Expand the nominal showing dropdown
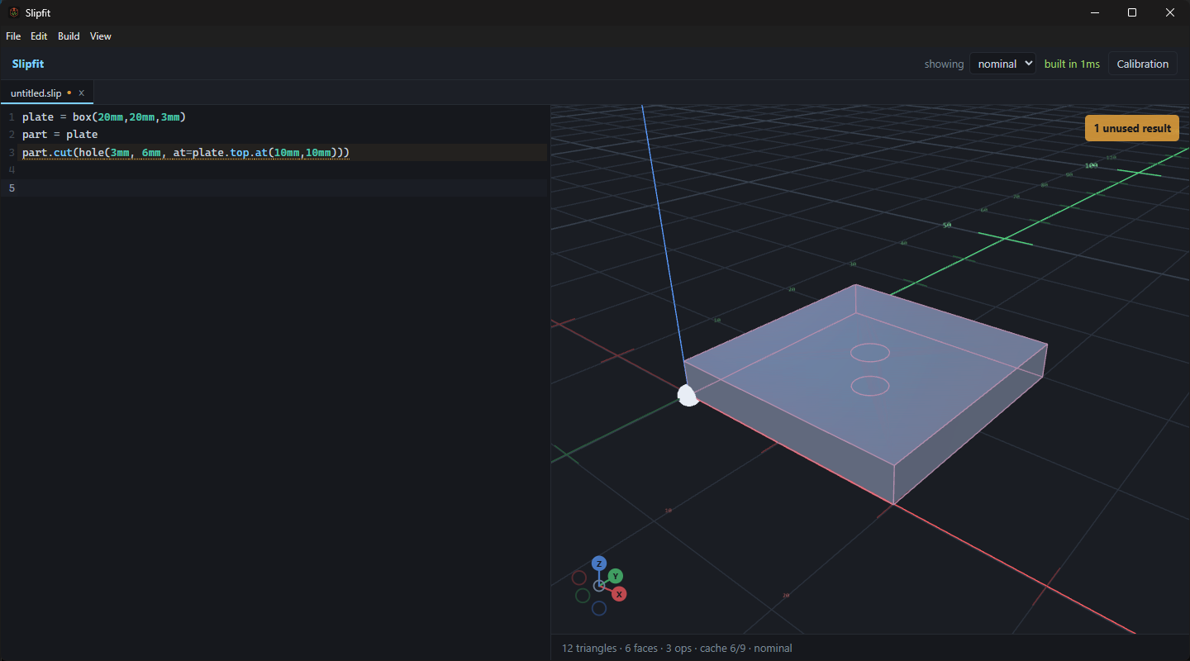This screenshot has height=661, width=1190. point(1002,64)
